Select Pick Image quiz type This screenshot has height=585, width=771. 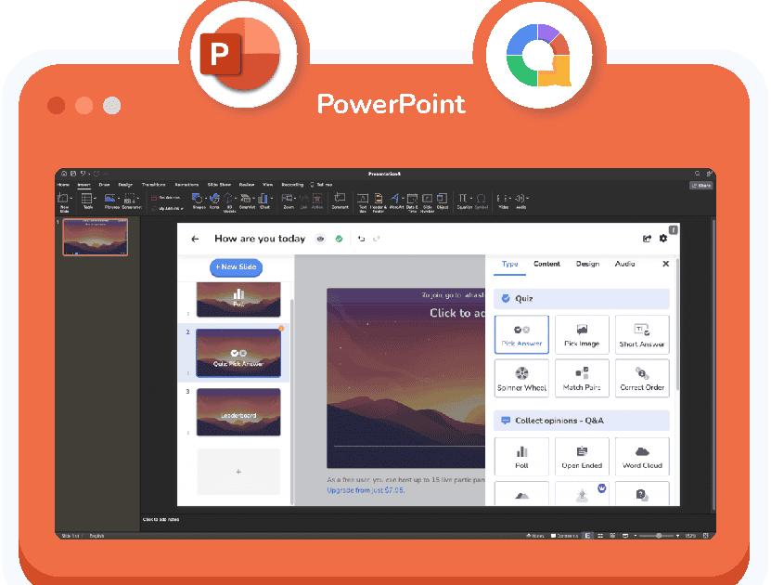point(582,334)
